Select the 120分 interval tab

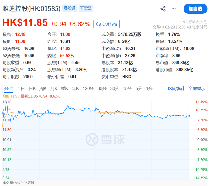(x=88, y=89)
